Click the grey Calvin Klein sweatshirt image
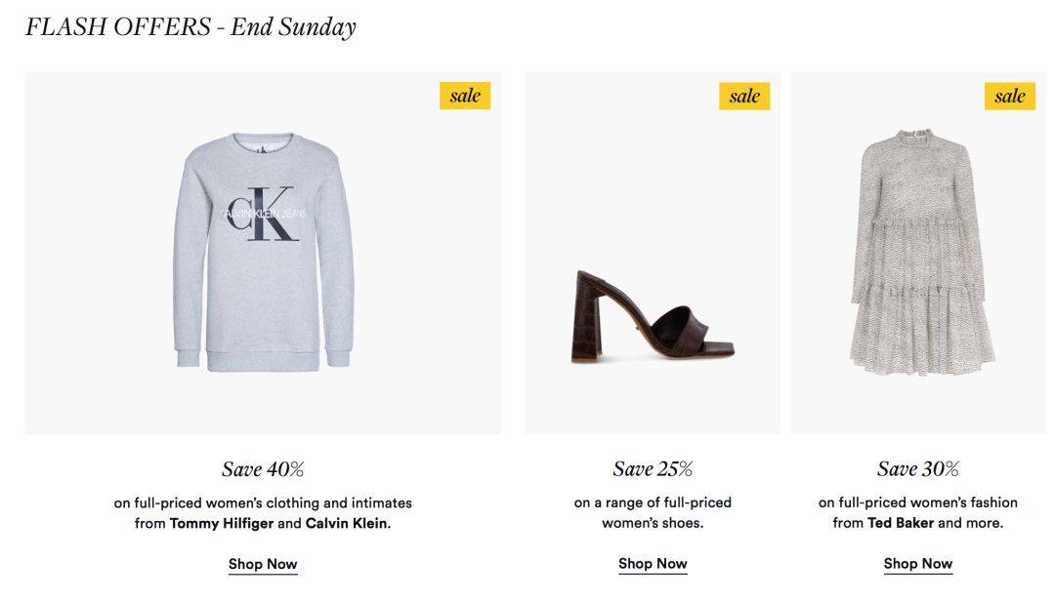 coord(263,253)
